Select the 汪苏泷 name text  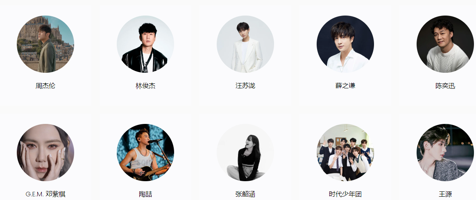(245, 86)
